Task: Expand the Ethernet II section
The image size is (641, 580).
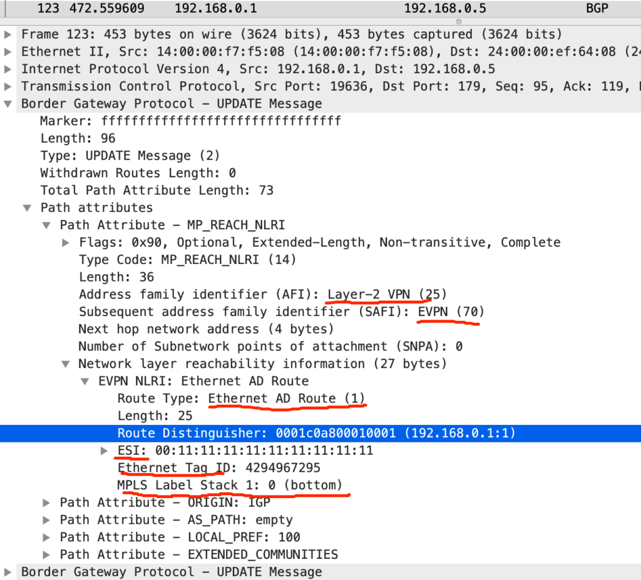Action: tap(8, 51)
